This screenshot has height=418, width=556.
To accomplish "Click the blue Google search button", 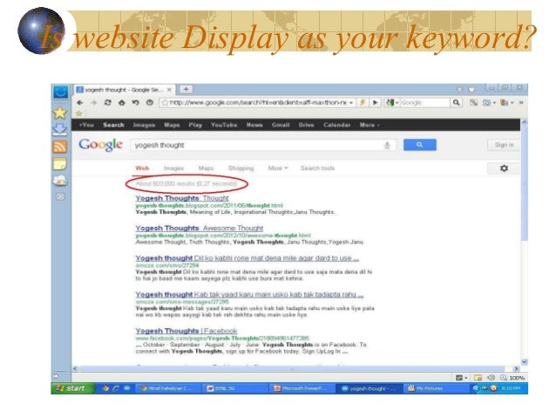I will coord(420,145).
